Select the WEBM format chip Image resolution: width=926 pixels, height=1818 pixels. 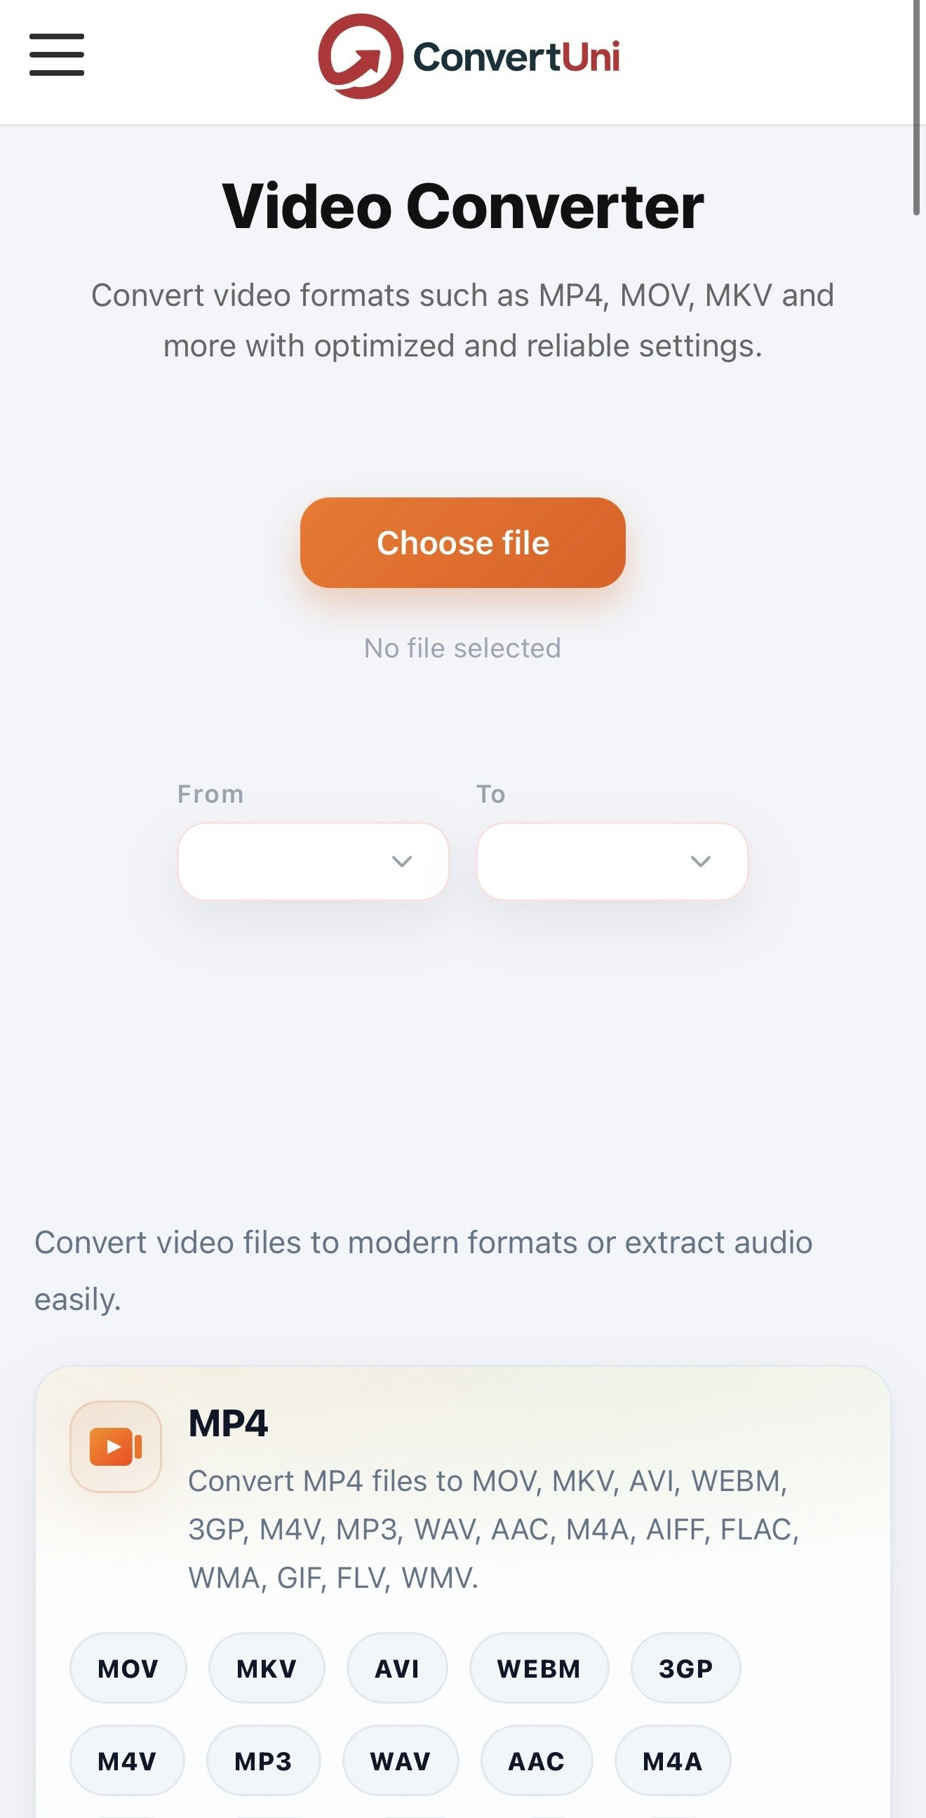coord(539,1669)
